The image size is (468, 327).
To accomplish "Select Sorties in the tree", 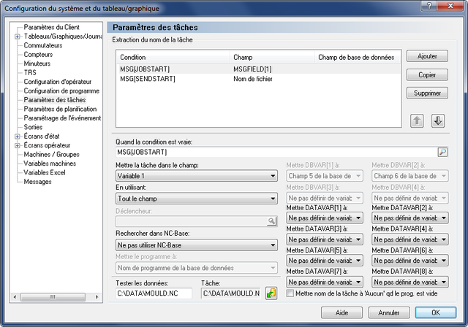I will click(x=33, y=127).
